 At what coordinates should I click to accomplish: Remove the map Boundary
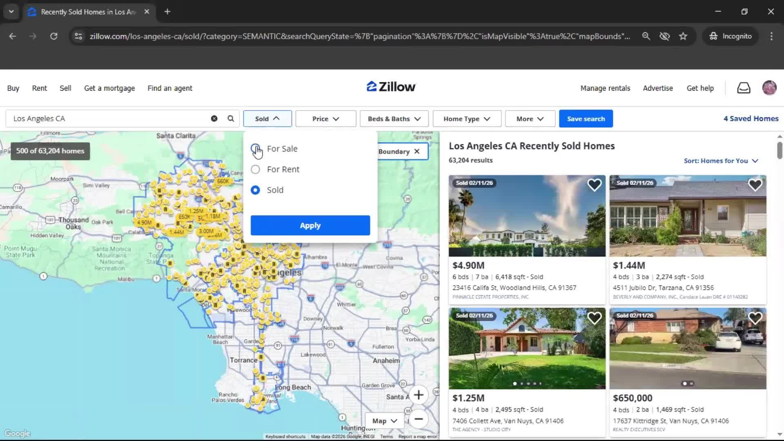click(x=416, y=151)
